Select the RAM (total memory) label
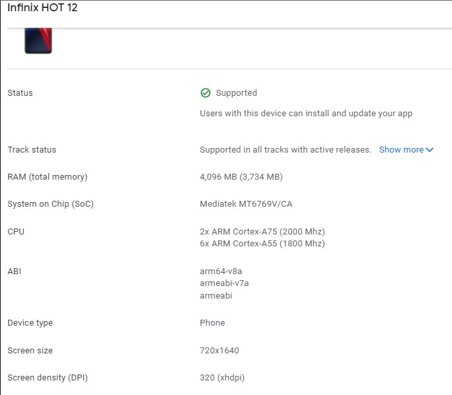 tap(48, 177)
